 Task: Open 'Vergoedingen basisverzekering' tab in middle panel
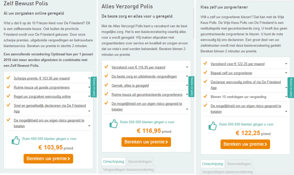coord(128,170)
